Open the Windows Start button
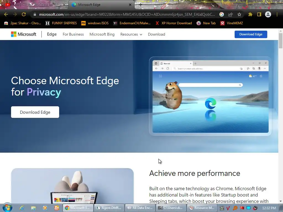 coord(7,207)
